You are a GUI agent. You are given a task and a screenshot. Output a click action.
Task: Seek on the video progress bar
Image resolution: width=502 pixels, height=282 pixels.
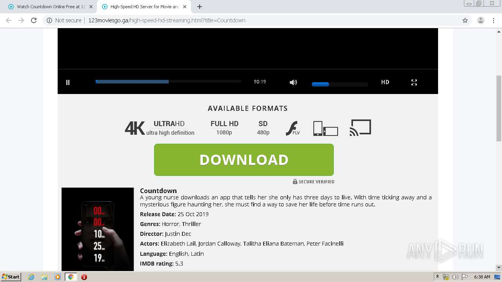tap(168, 81)
